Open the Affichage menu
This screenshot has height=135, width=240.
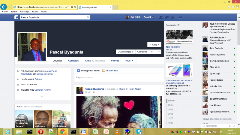click(24, 12)
